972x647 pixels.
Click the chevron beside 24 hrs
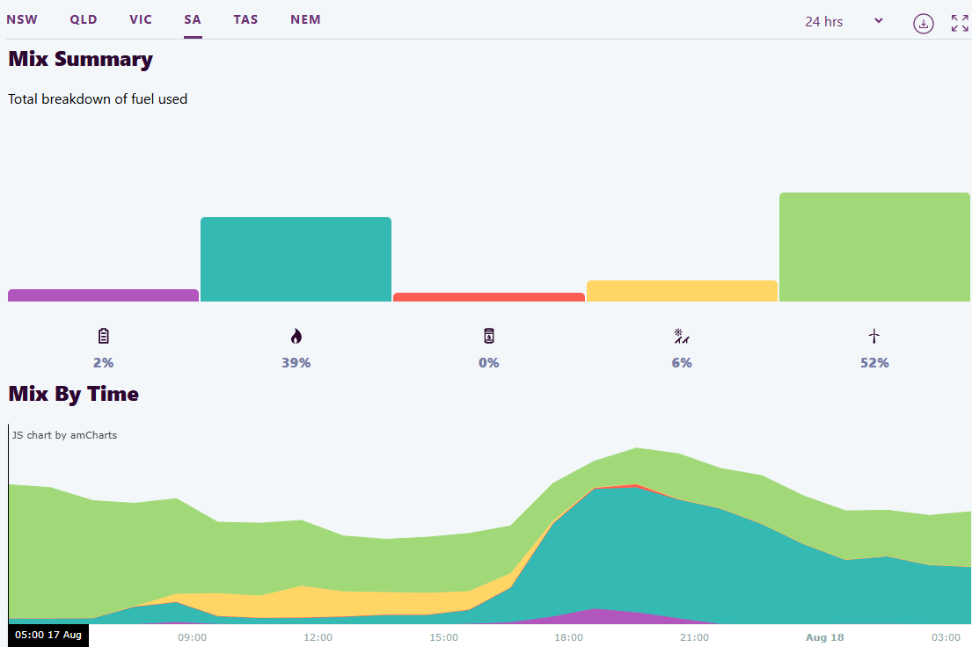878,21
